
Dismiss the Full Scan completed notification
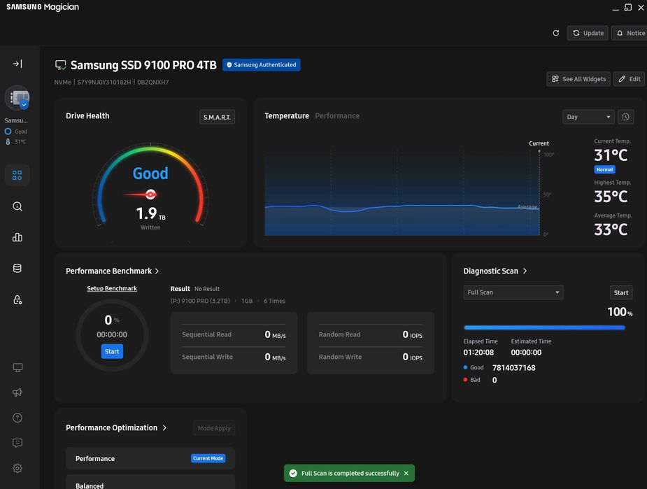[x=406, y=474]
